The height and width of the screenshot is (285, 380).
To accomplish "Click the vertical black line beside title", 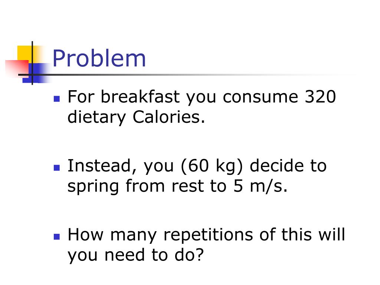I will [x=32, y=63].
